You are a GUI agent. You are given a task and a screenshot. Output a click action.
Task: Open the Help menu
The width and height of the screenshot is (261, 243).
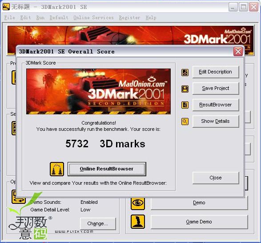click(151, 17)
